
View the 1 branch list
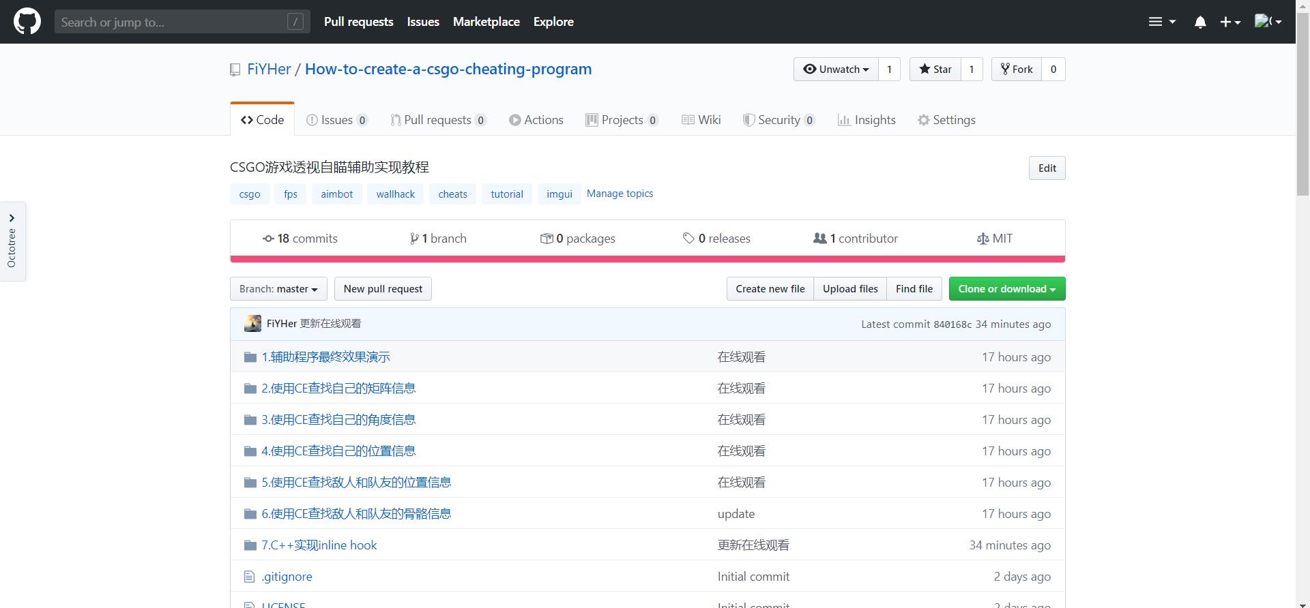pyautogui.click(x=438, y=239)
